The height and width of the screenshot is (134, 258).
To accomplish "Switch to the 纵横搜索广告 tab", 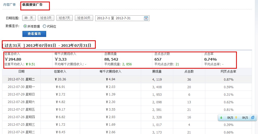I will point(32,5).
